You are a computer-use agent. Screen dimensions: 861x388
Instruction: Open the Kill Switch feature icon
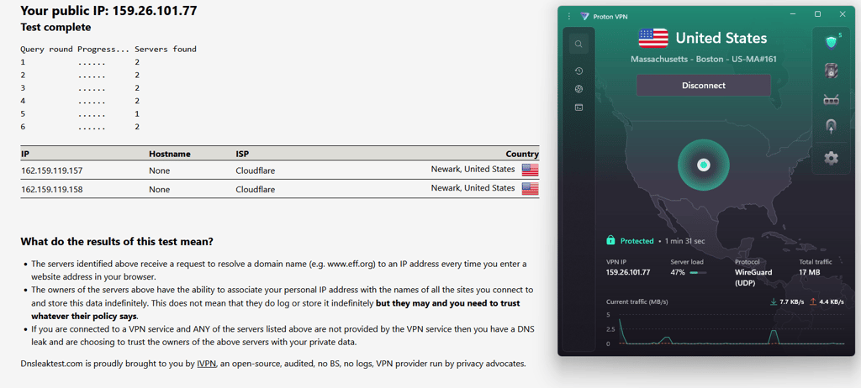coord(832,71)
